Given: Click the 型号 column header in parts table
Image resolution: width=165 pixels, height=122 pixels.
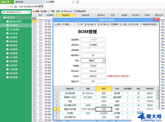Looking at the screenshot, I should point(104,89).
